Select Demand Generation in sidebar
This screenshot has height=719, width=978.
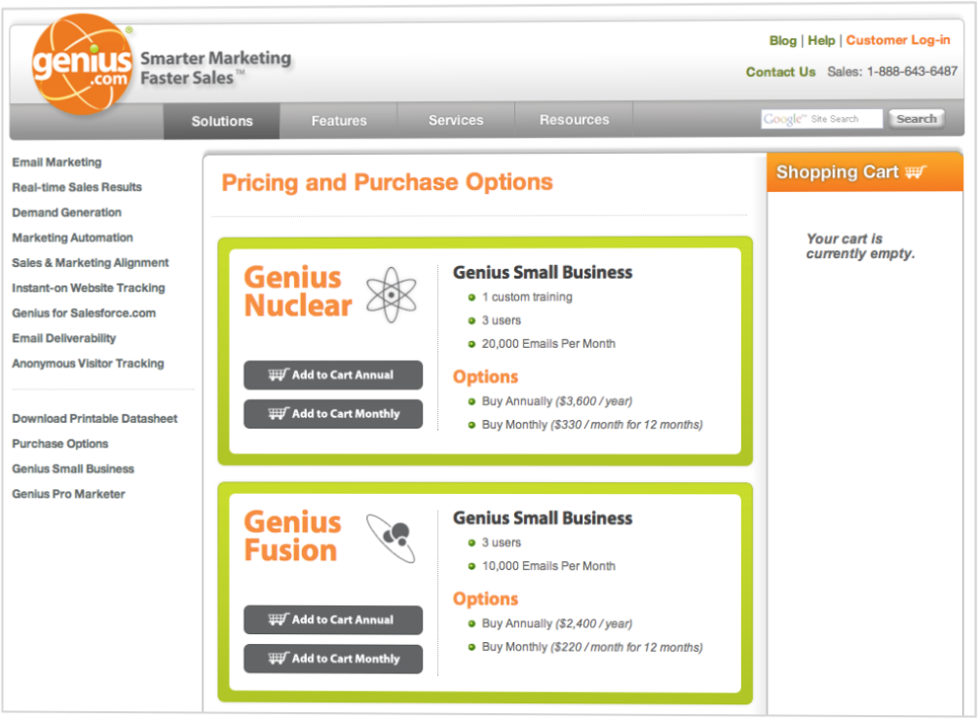(67, 212)
